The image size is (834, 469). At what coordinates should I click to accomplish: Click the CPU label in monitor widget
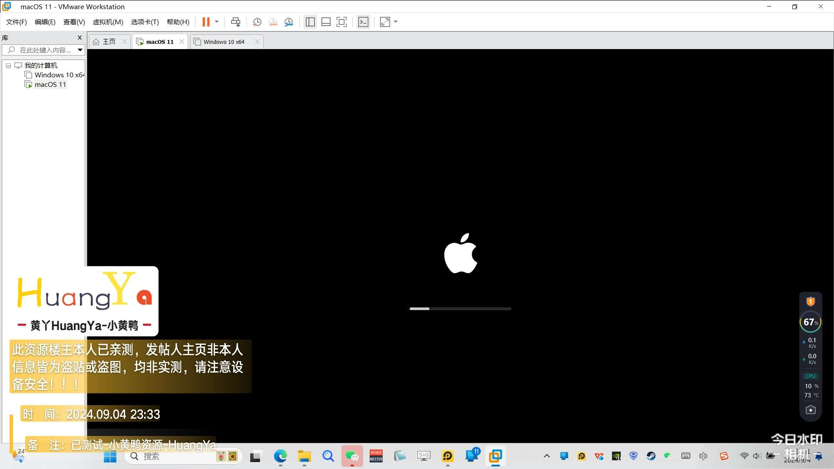[x=811, y=376]
